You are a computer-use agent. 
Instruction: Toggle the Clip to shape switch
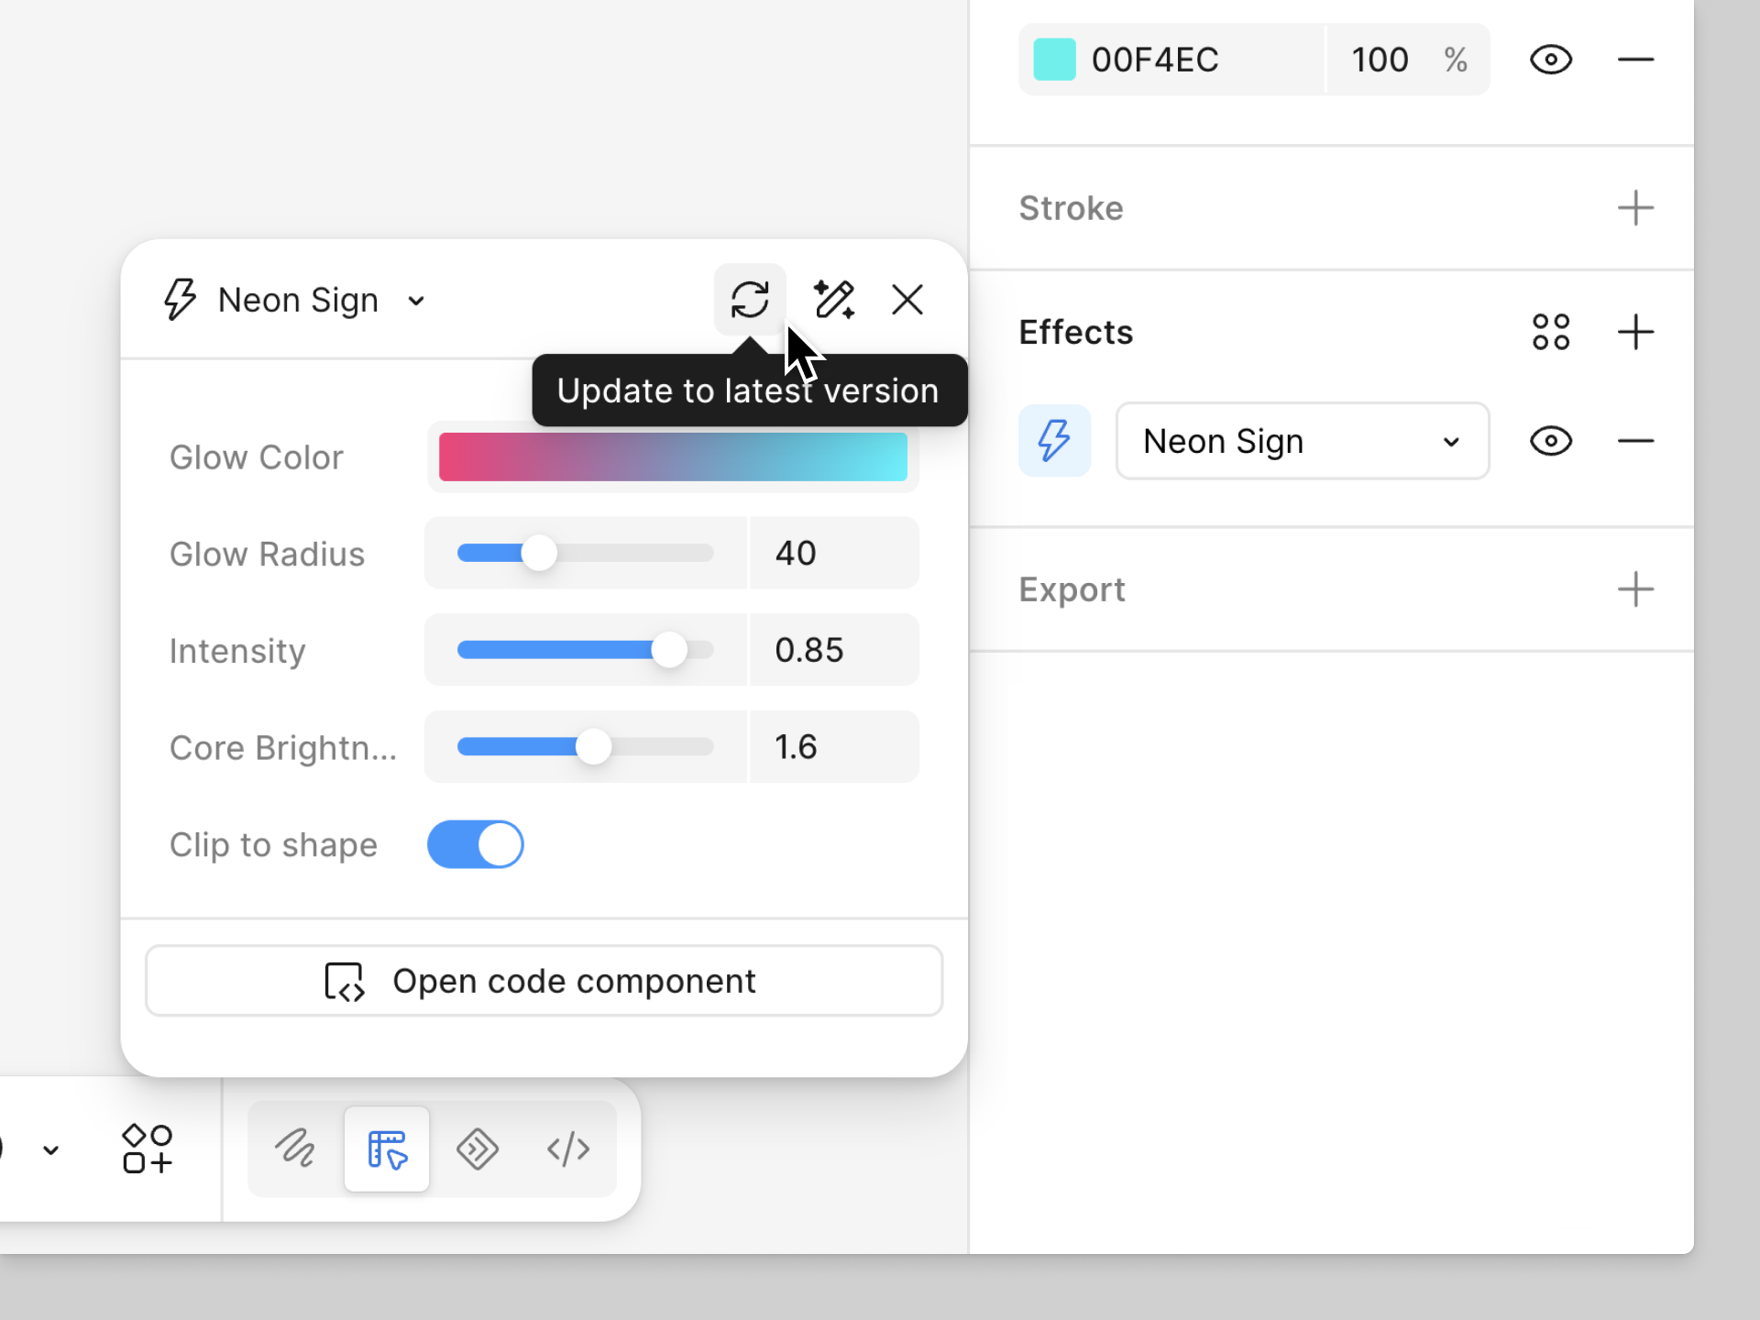click(x=475, y=844)
